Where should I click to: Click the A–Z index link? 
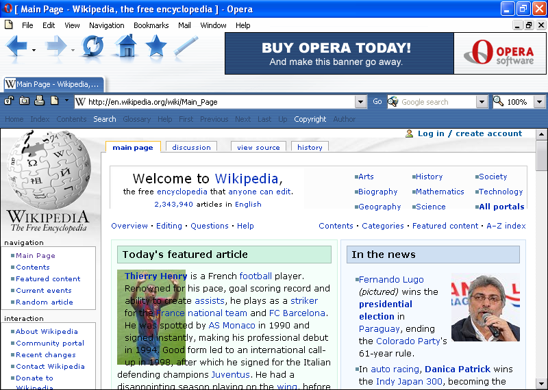pos(506,226)
